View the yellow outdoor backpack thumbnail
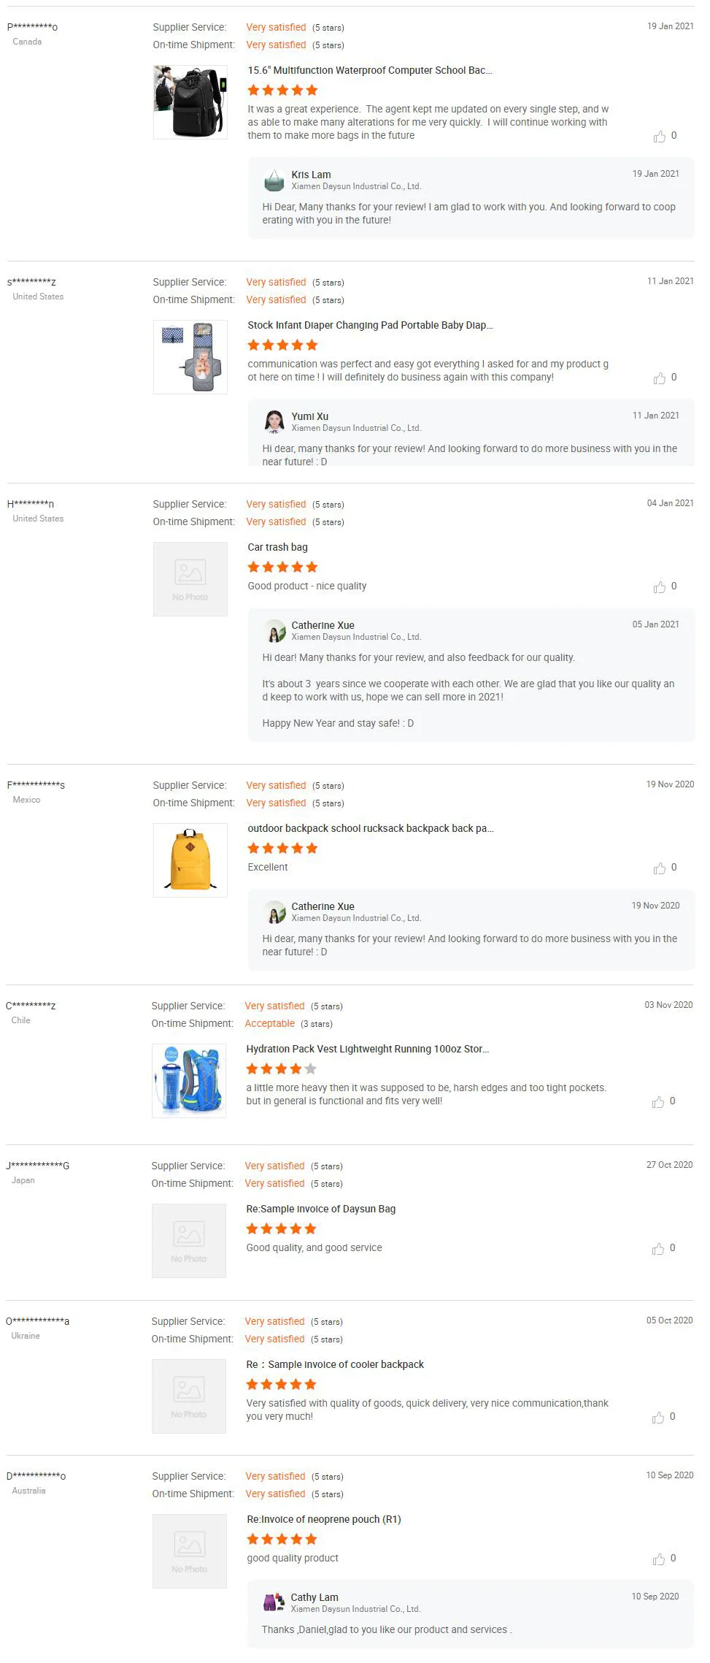The width and height of the screenshot is (710, 1663). pyautogui.click(x=190, y=860)
